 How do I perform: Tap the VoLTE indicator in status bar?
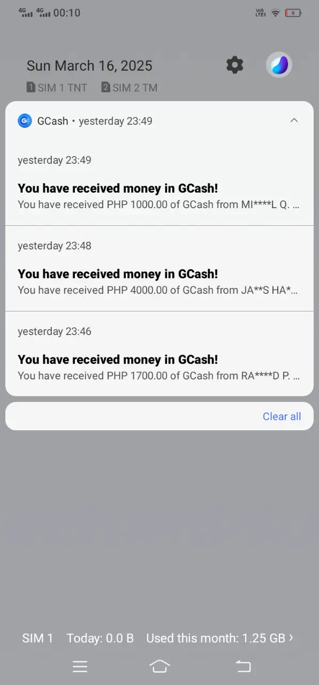(x=261, y=13)
